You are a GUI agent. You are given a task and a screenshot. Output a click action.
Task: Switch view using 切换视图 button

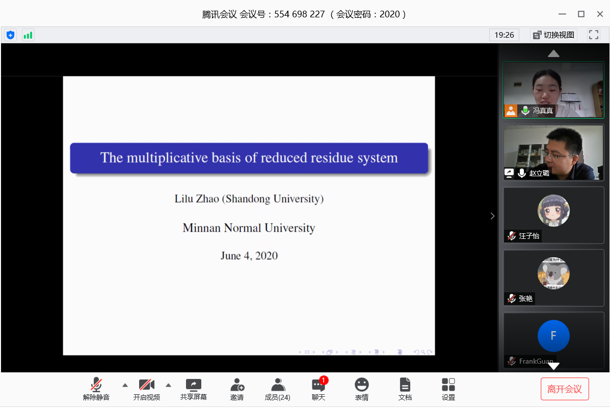[553, 35]
